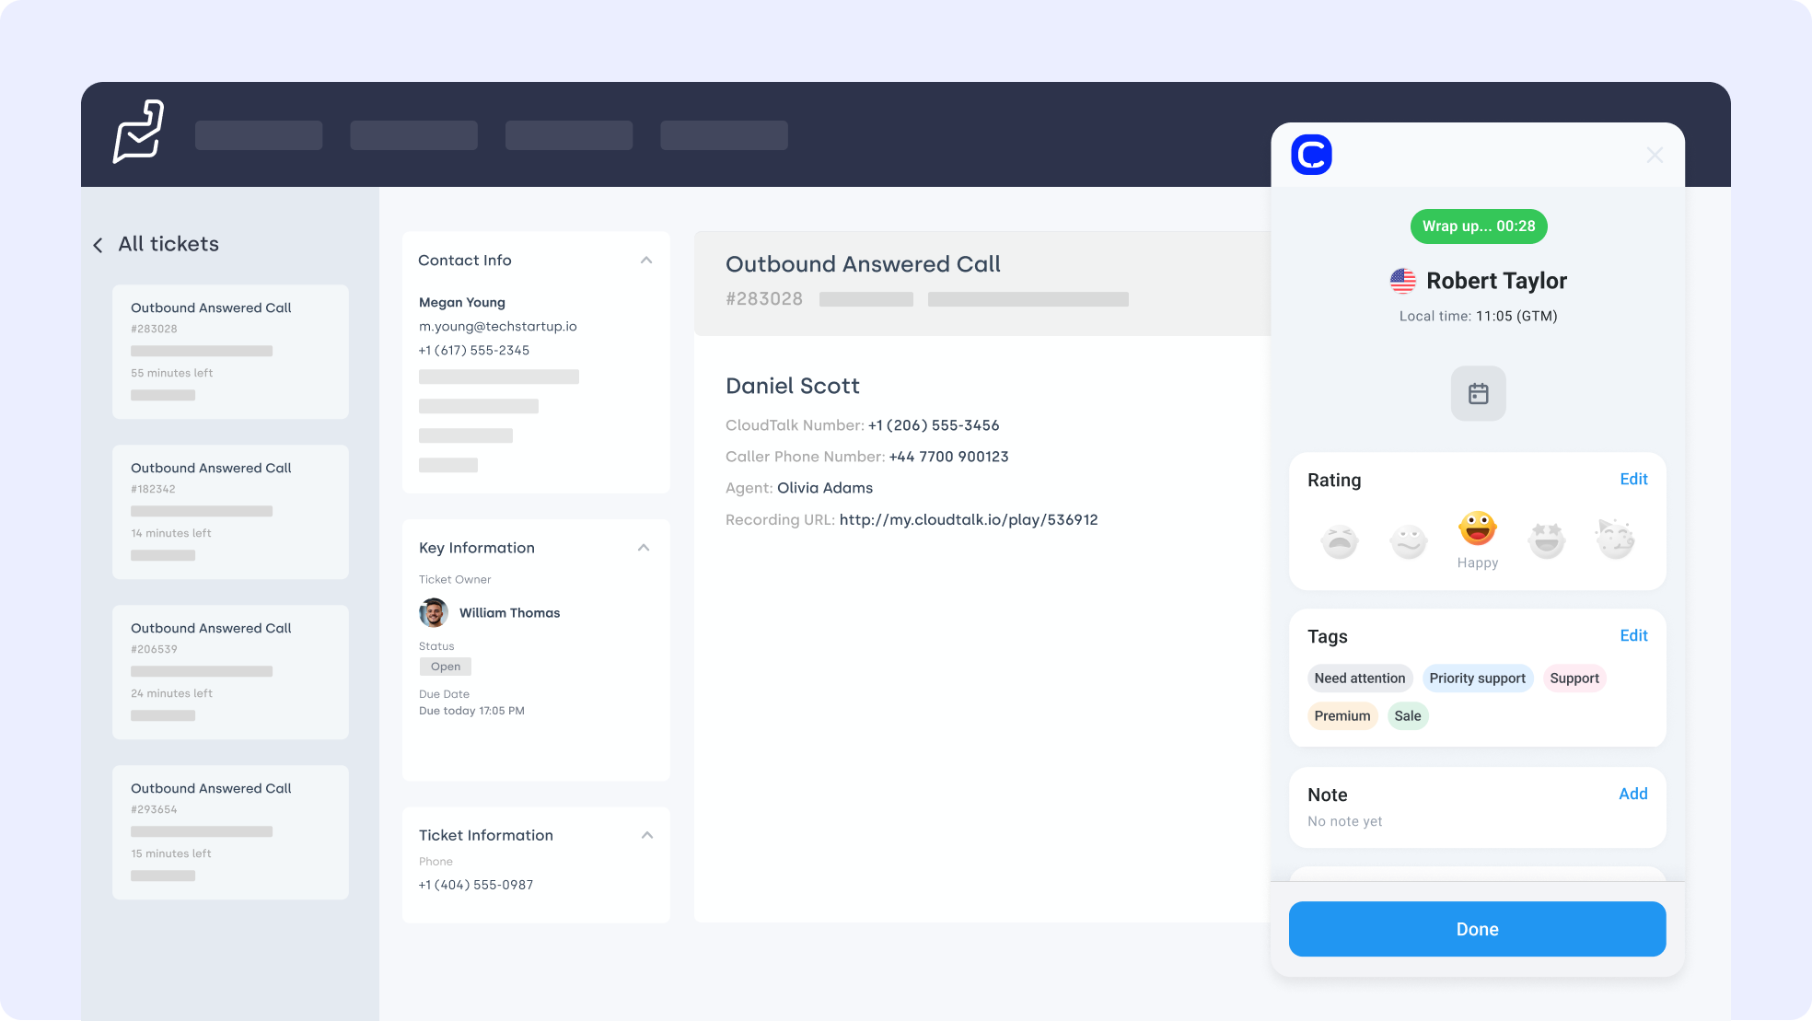Viewport: 1812px width, 1021px height.
Task: Open the calendar scheduling icon
Action: click(1478, 394)
